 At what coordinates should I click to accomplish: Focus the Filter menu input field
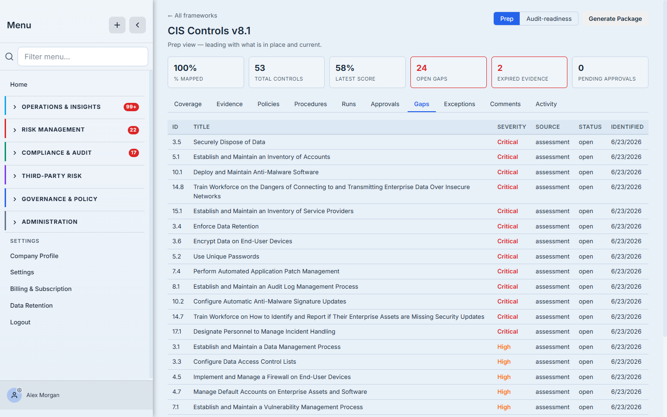point(83,57)
